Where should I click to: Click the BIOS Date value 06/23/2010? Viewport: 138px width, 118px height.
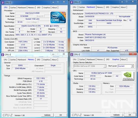coord(109,41)
